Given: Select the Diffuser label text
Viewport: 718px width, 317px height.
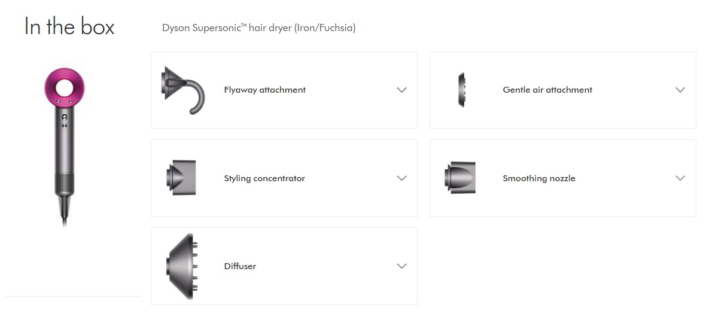Looking at the screenshot, I should tap(240, 266).
